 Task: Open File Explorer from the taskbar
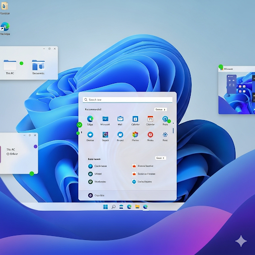tap(137, 207)
